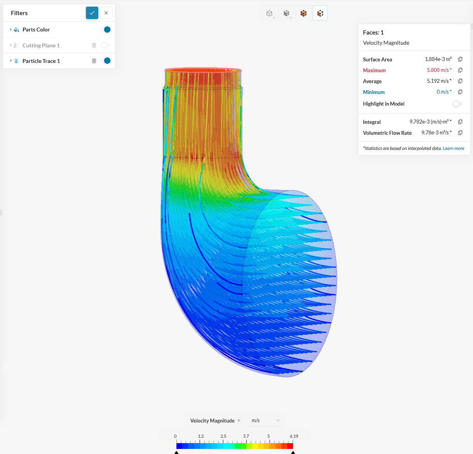Copy the Maximum velocity value
This screenshot has width=473, height=454.
pos(460,70)
